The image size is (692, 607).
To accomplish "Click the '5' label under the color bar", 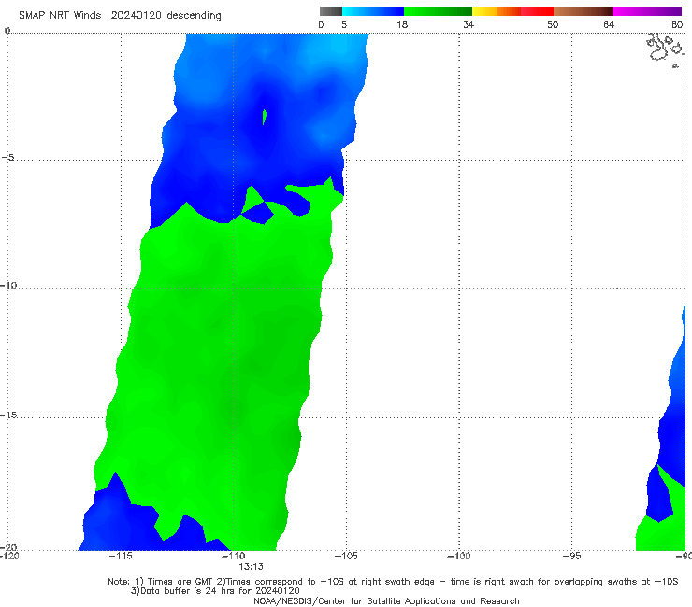I will 344,24.
